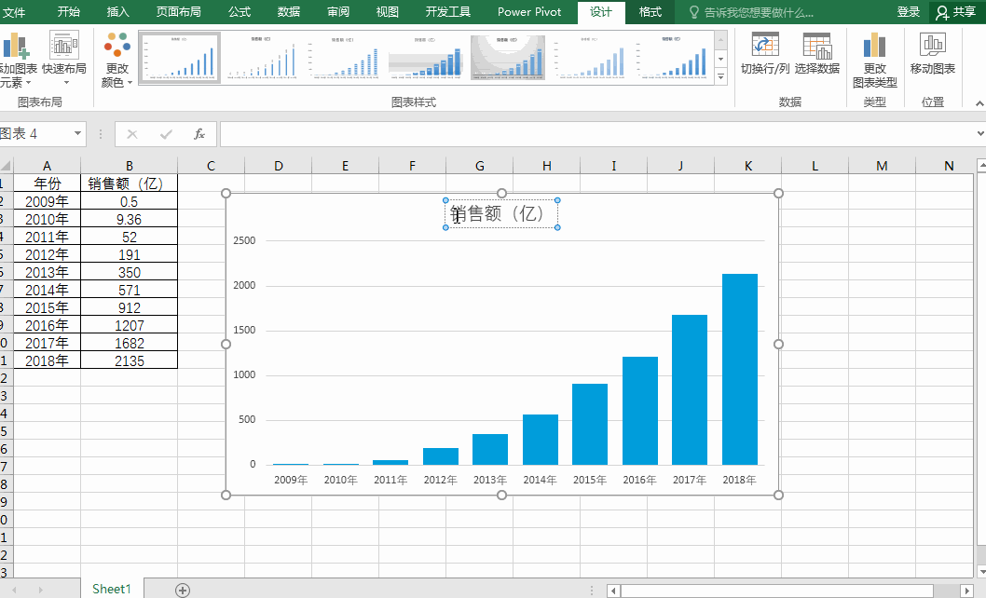The image size is (986, 598).
Task: Click the confirm checkmark in formula bar
Action: coord(166,134)
